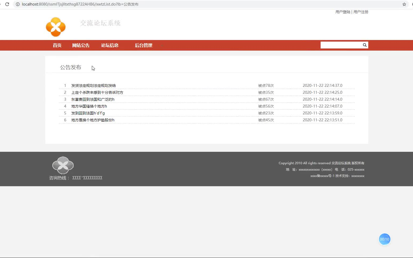
Task: Open the 首页 nav item
Action: 57,45
